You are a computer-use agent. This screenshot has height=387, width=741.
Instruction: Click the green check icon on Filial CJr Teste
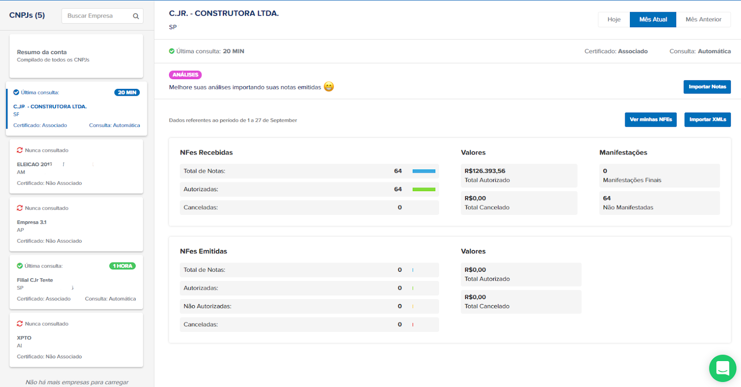[20, 266]
